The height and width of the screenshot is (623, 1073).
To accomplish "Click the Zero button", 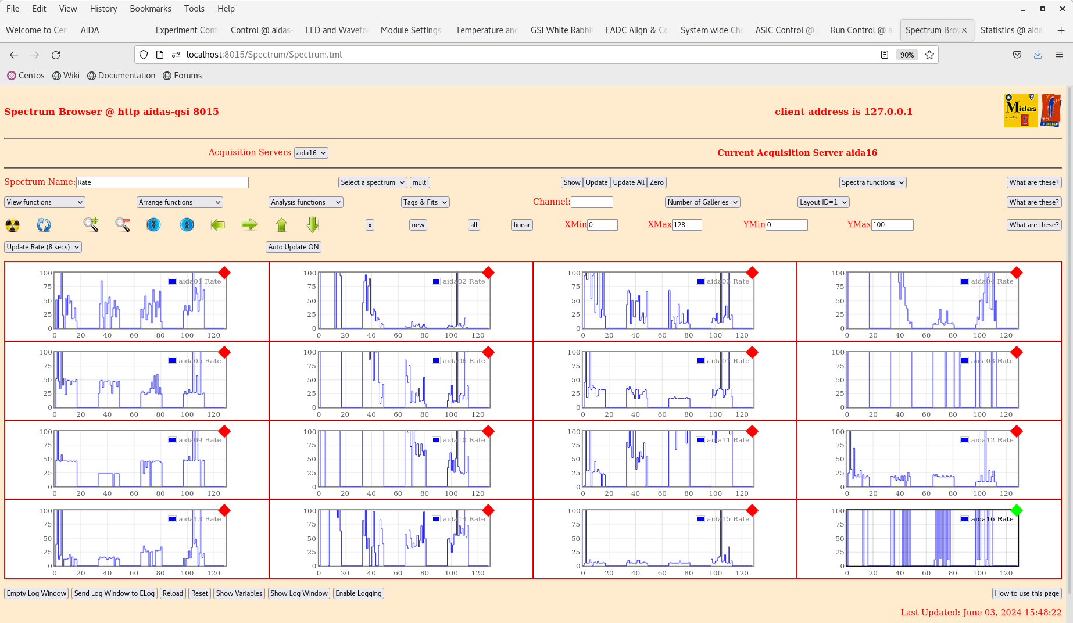I will (656, 182).
